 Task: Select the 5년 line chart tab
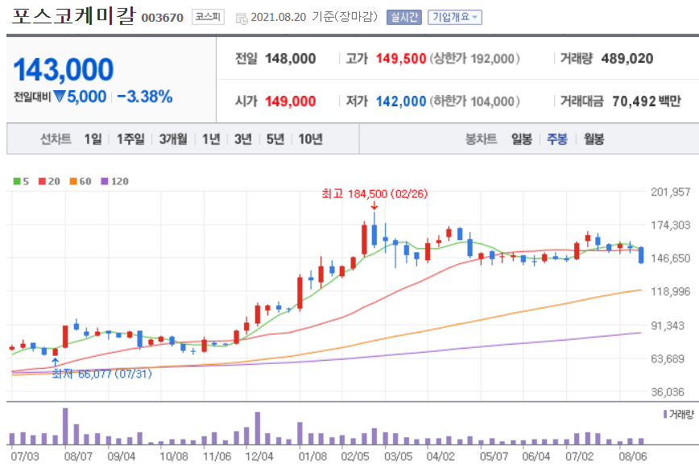[275, 139]
